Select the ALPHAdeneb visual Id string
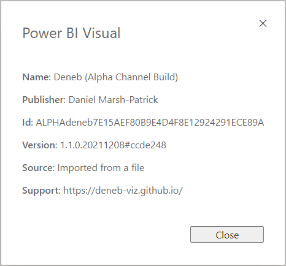The image size is (286, 266). pyautogui.click(x=150, y=123)
